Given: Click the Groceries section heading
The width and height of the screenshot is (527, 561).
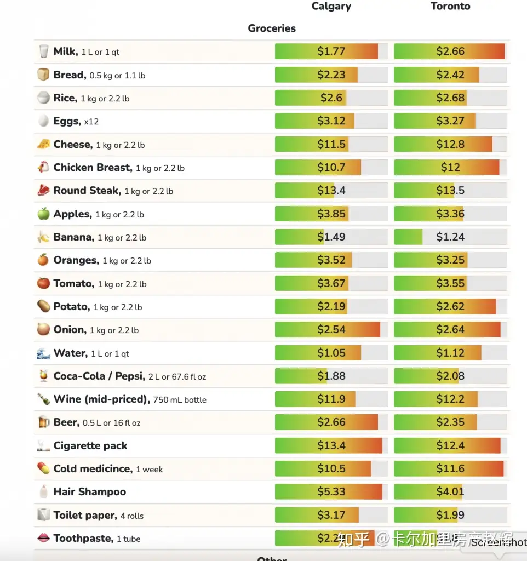Looking at the screenshot, I should (x=272, y=28).
